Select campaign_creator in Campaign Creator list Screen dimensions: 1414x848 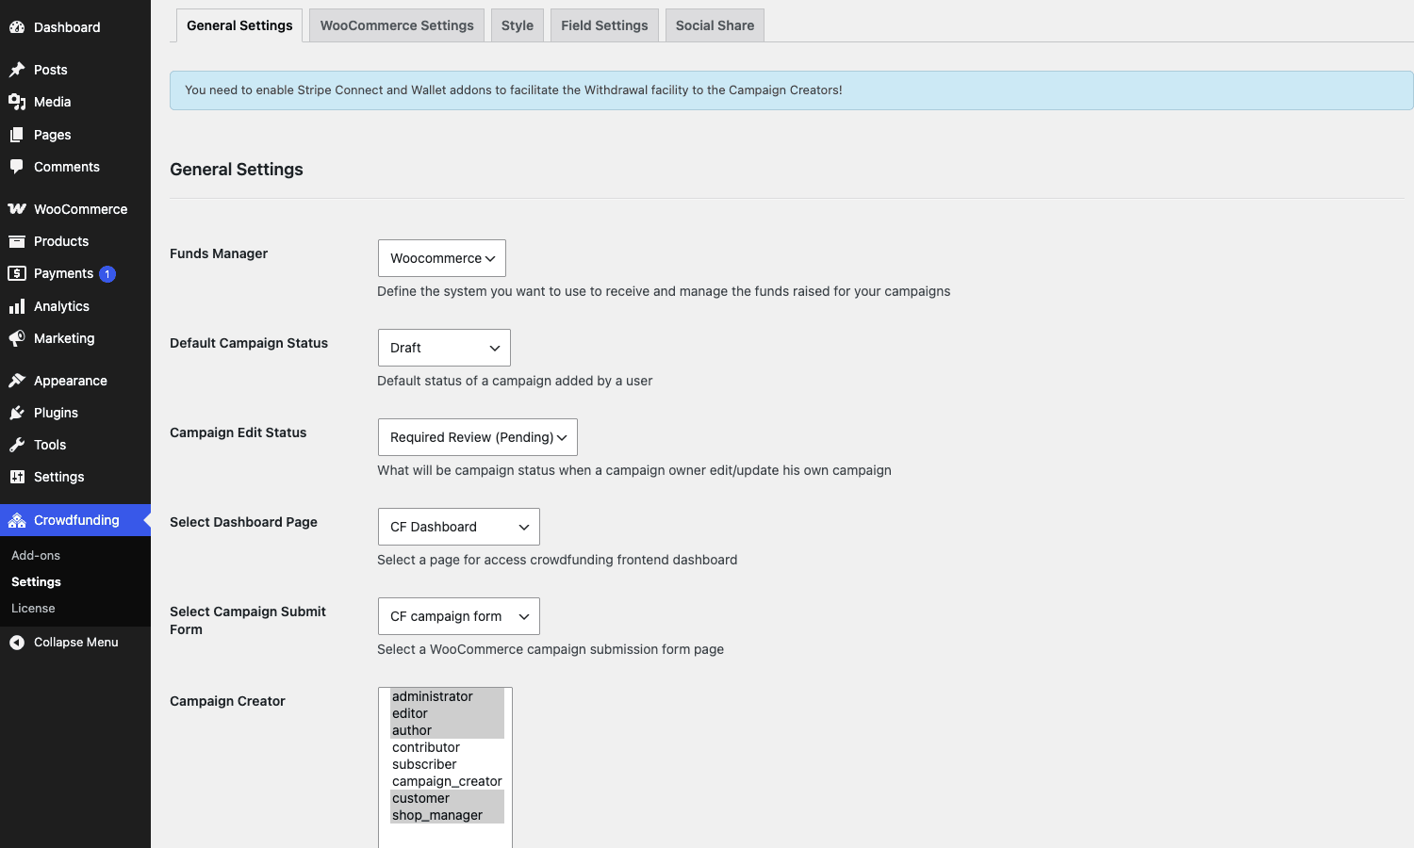(447, 781)
